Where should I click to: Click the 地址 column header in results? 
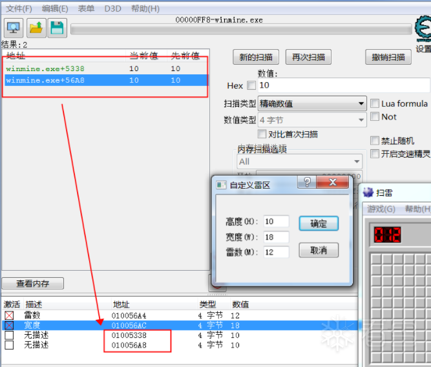tap(16, 56)
